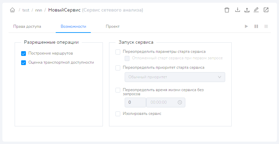Image resolution: width=279 pixels, height=144 pixels.
Task: Click the pencil edit icon
Action: [x=257, y=10]
